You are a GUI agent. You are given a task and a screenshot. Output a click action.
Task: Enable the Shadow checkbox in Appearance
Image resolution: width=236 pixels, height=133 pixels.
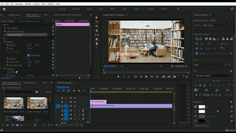(195, 121)
